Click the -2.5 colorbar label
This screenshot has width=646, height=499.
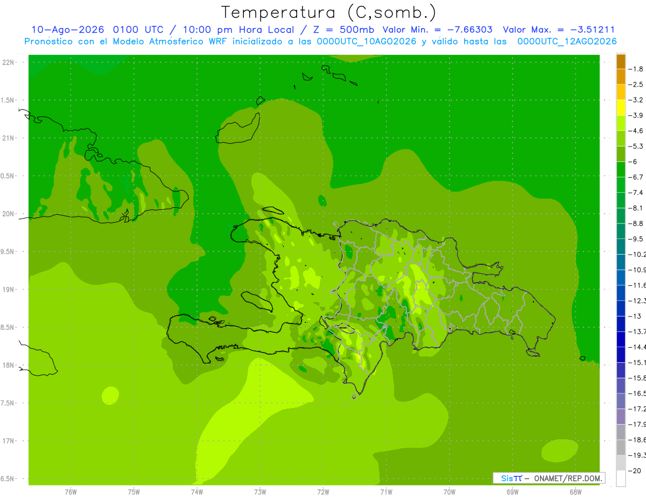coord(635,85)
